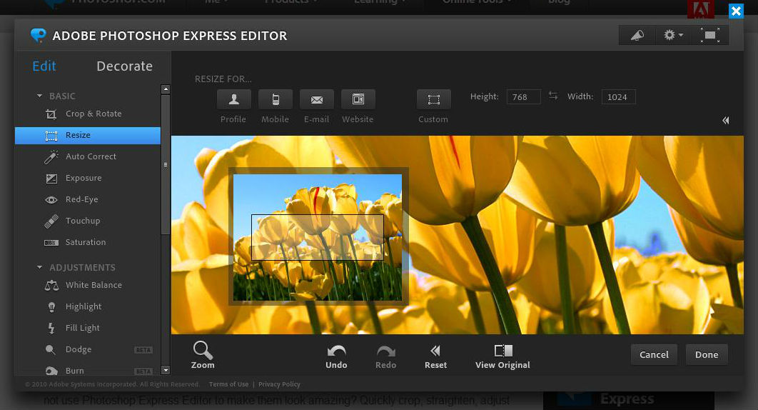The image size is (758, 410).
Task: Click the Cancel button
Action: 654,354
